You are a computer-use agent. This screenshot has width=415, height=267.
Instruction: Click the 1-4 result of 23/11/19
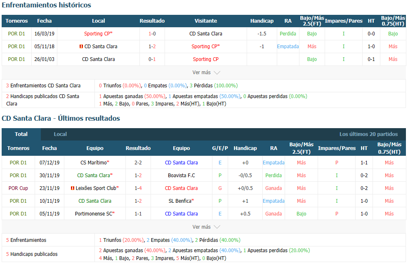point(138,188)
